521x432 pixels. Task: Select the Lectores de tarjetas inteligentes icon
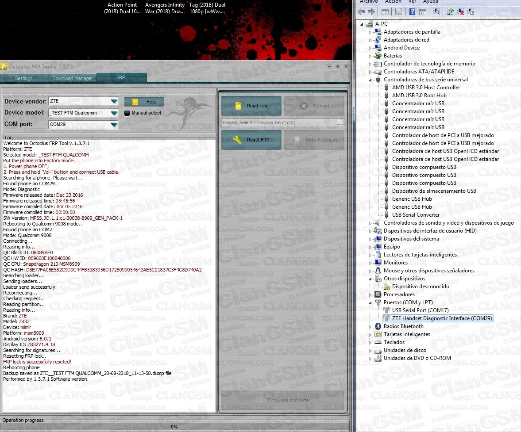[378, 255]
